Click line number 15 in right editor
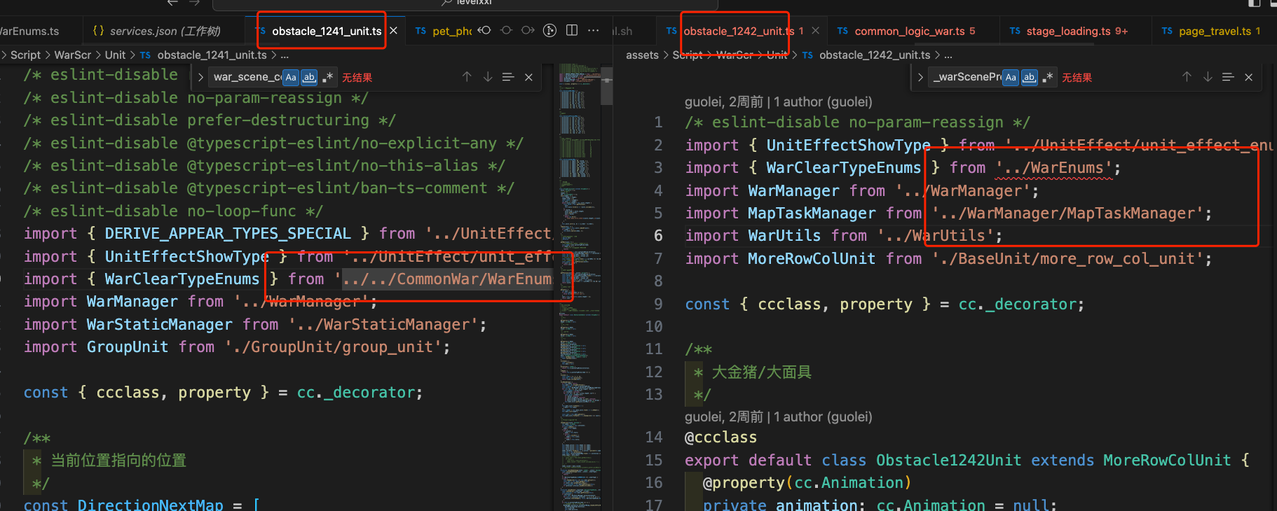 point(654,461)
